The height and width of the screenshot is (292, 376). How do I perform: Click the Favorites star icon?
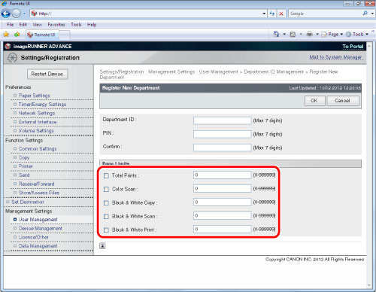6,35
